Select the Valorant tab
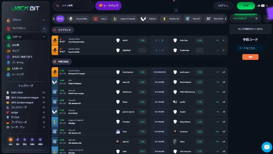This screenshot has height=154, width=273. (x=148, y=19)
